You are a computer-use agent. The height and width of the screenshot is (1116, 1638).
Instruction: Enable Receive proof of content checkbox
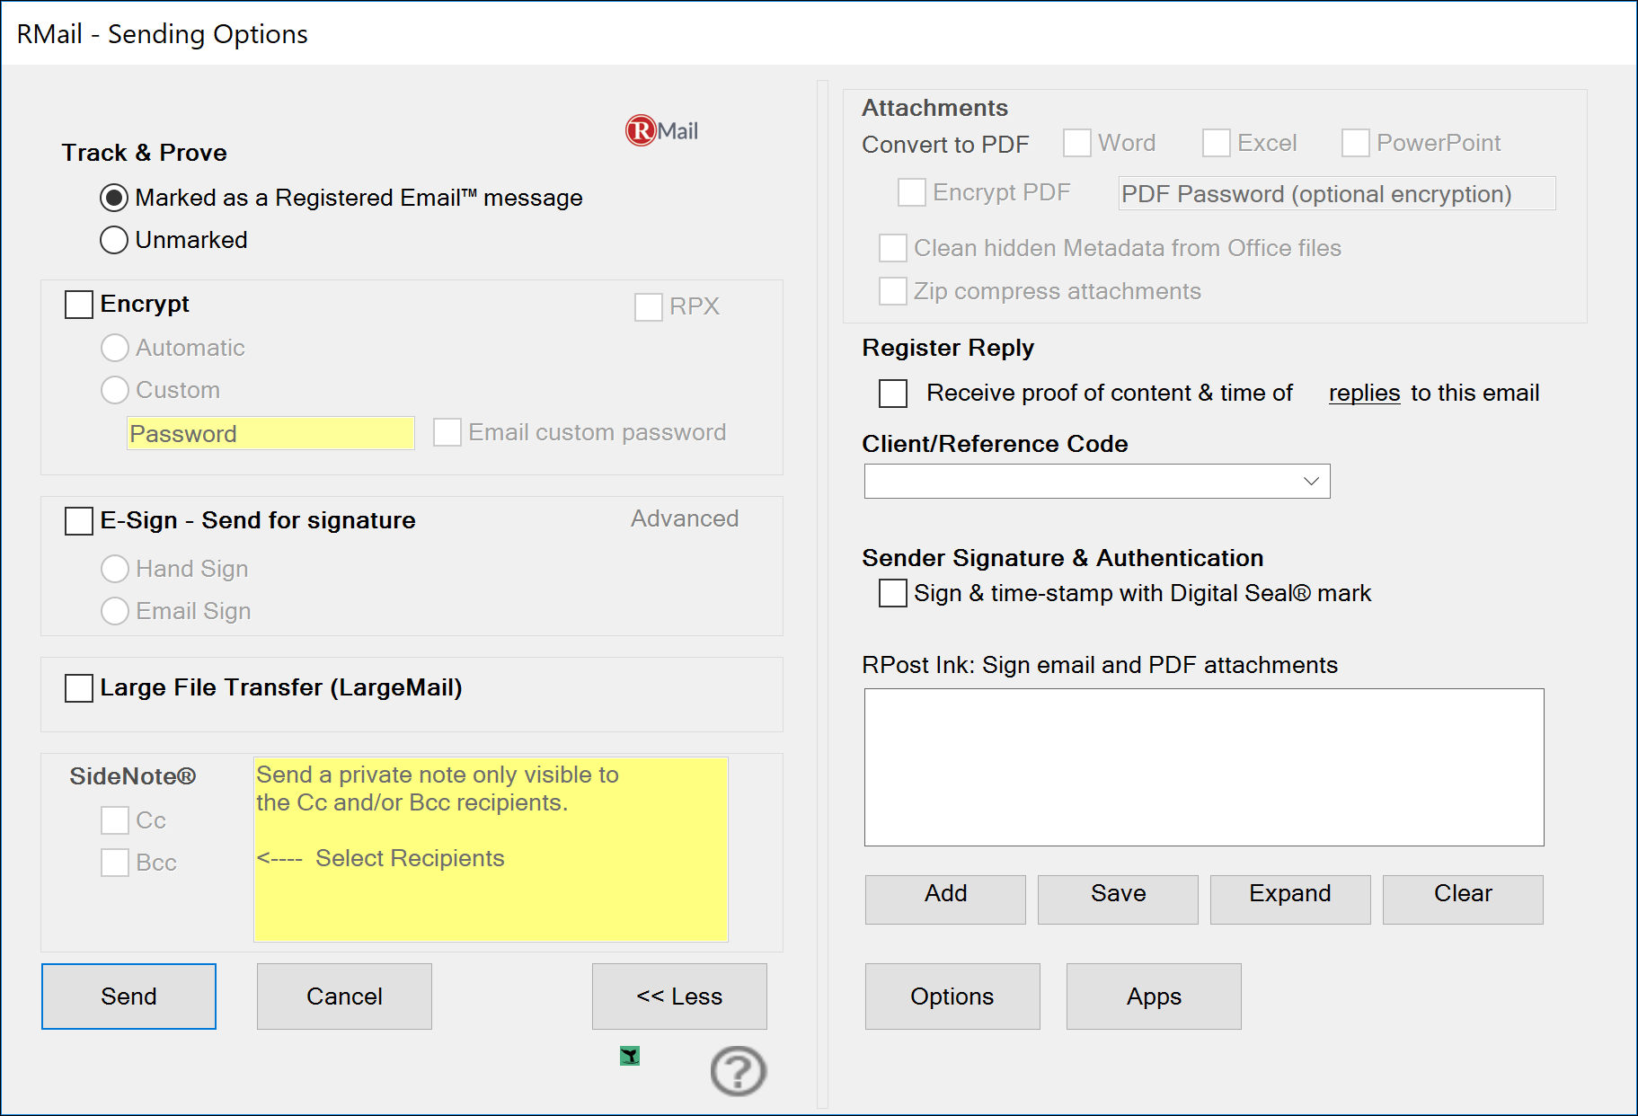(x=893, y=394)
